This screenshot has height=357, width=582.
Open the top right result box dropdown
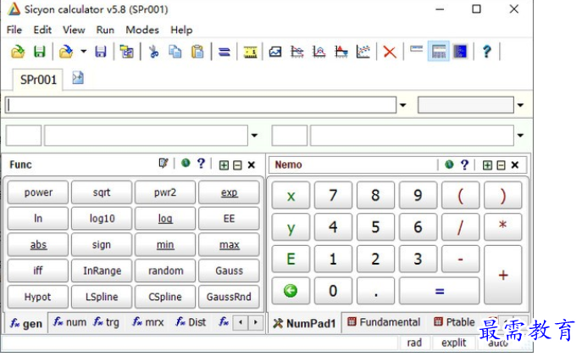click(520, 105)
